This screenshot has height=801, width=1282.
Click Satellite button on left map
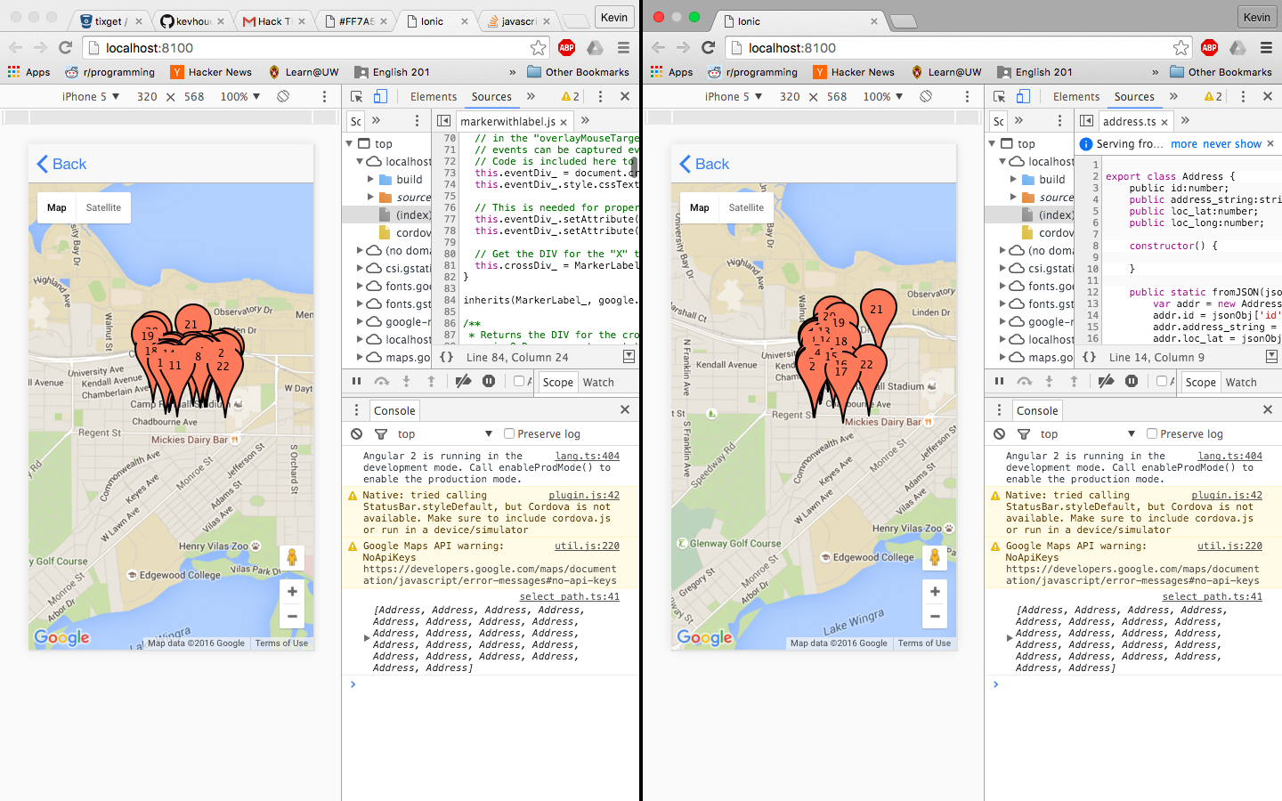click(103, 207)
